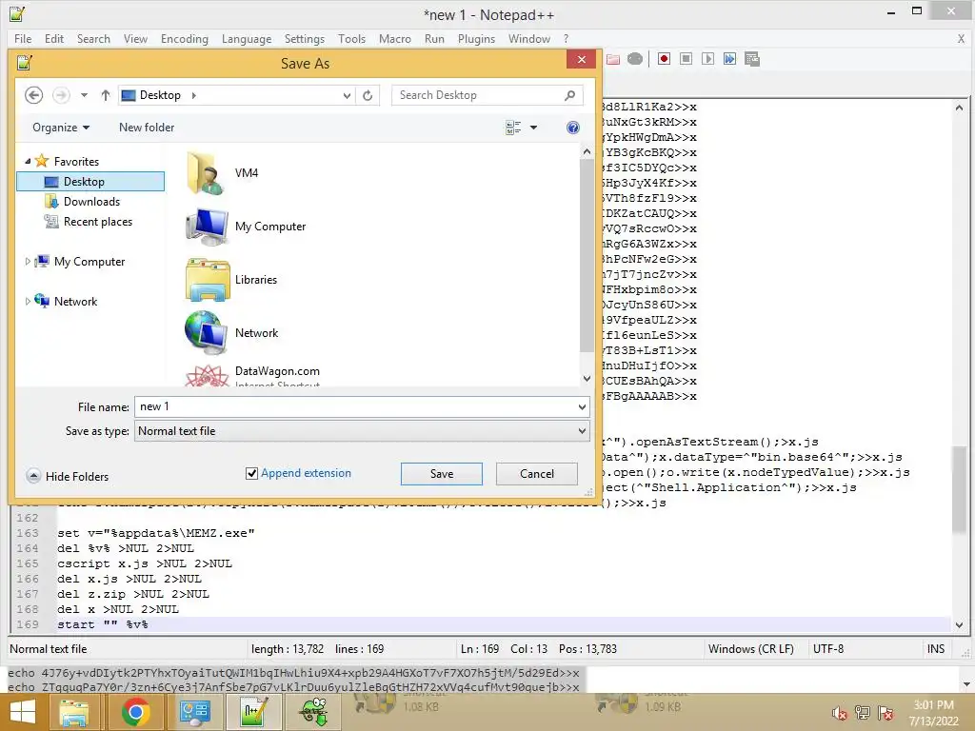
Task: Click the Append extension link label
Action: 306,473
